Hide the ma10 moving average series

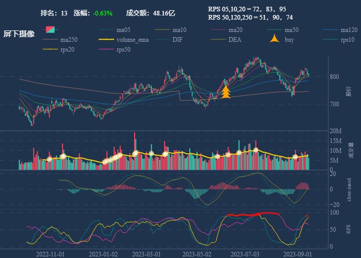point(179,30)
